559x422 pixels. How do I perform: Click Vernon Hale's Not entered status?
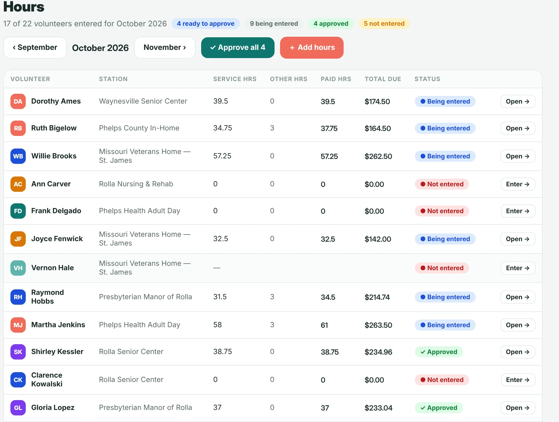[x=442, y=268]
